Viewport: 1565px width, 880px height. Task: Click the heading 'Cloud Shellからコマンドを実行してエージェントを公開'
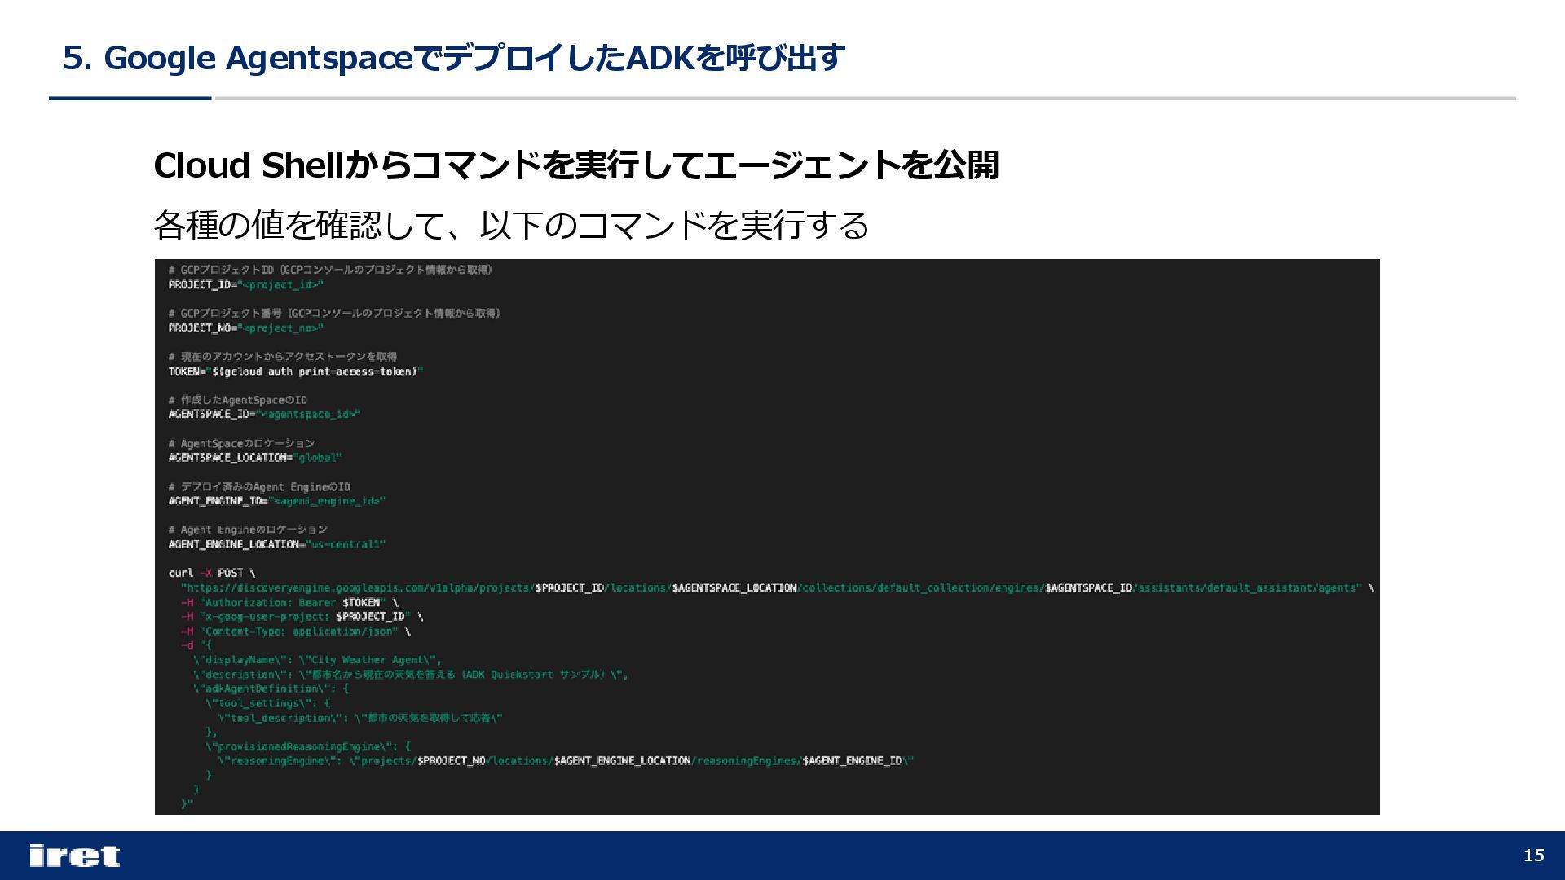tap(575, 165)
